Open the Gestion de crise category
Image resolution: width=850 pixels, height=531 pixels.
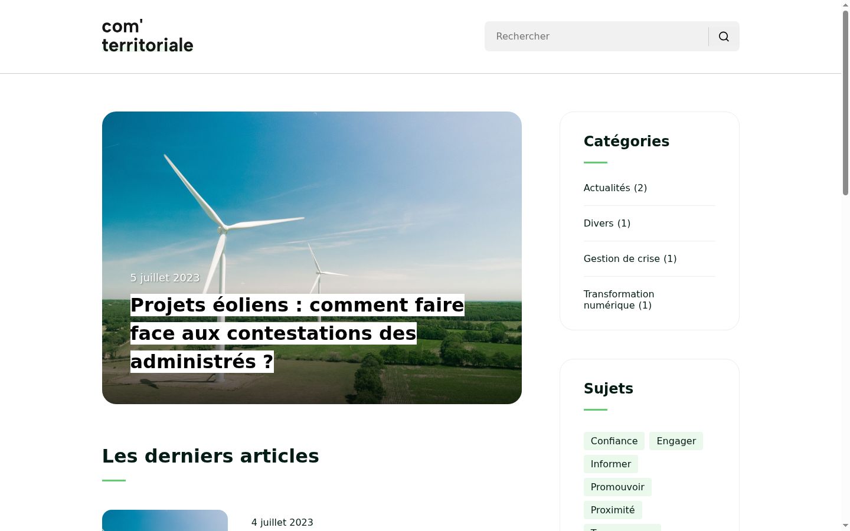click(x=630, y=259)
